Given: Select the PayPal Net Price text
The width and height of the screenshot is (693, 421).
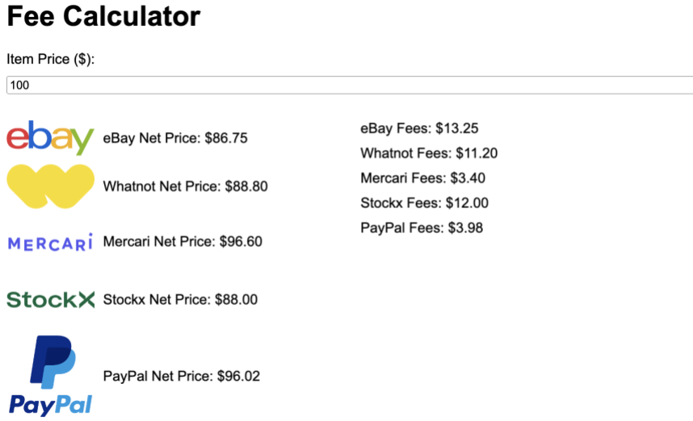Looking at the screenshot, I should [182, 376].
